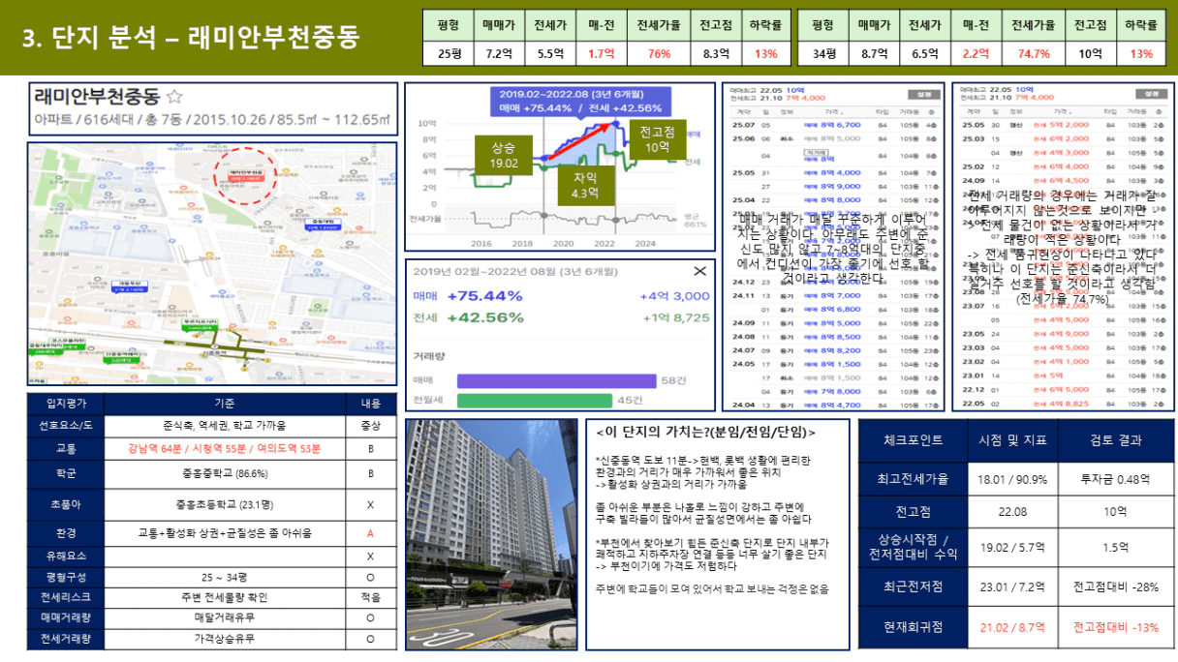Click the 전세 6억 5,000 transaction row
The height and width of the screenshot is (662, 1178).
point(1064,389)
